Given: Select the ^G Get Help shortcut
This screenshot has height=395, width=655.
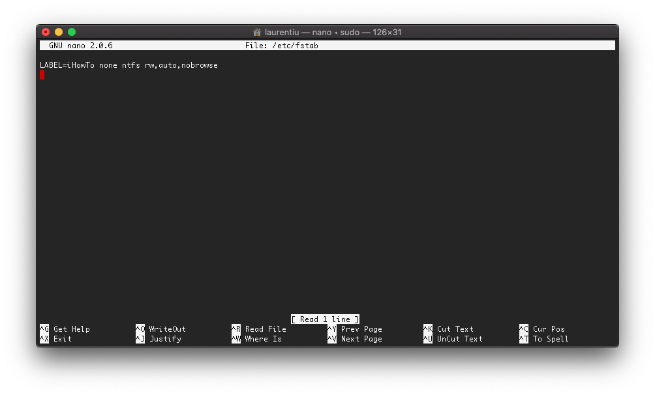Looking at the screenshot, I should tap(65, 329).
